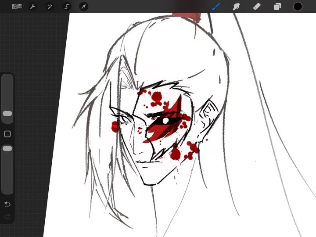
Task: Click the brush opacity slider handle
Action: coord(7,148)
